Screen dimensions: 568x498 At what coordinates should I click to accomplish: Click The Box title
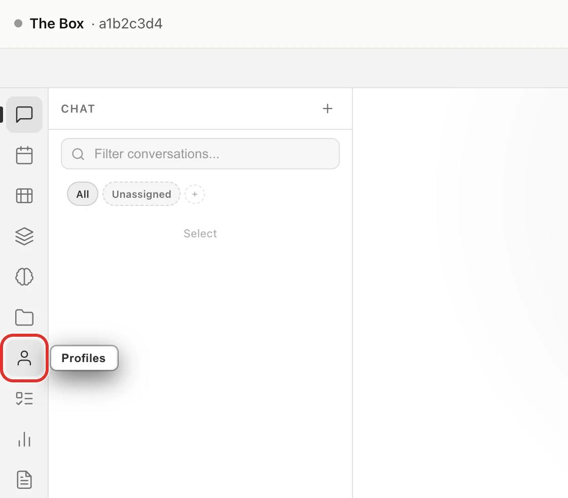[x=57, y=23]
